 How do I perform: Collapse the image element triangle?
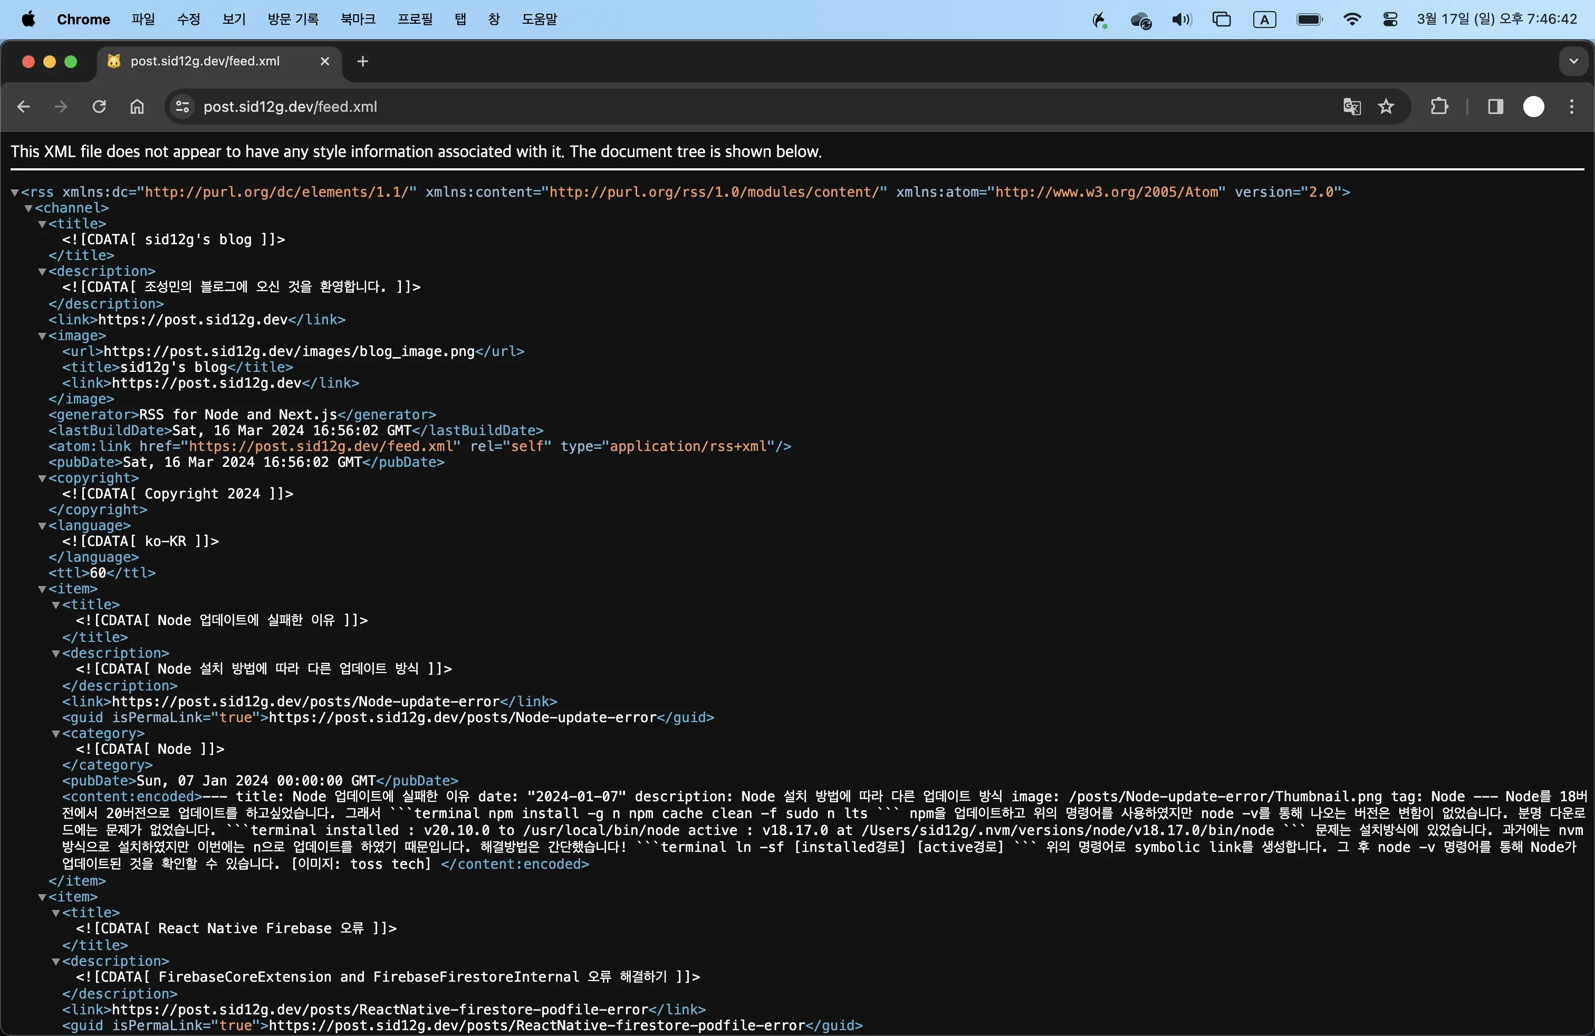click(x=42, y=335)
